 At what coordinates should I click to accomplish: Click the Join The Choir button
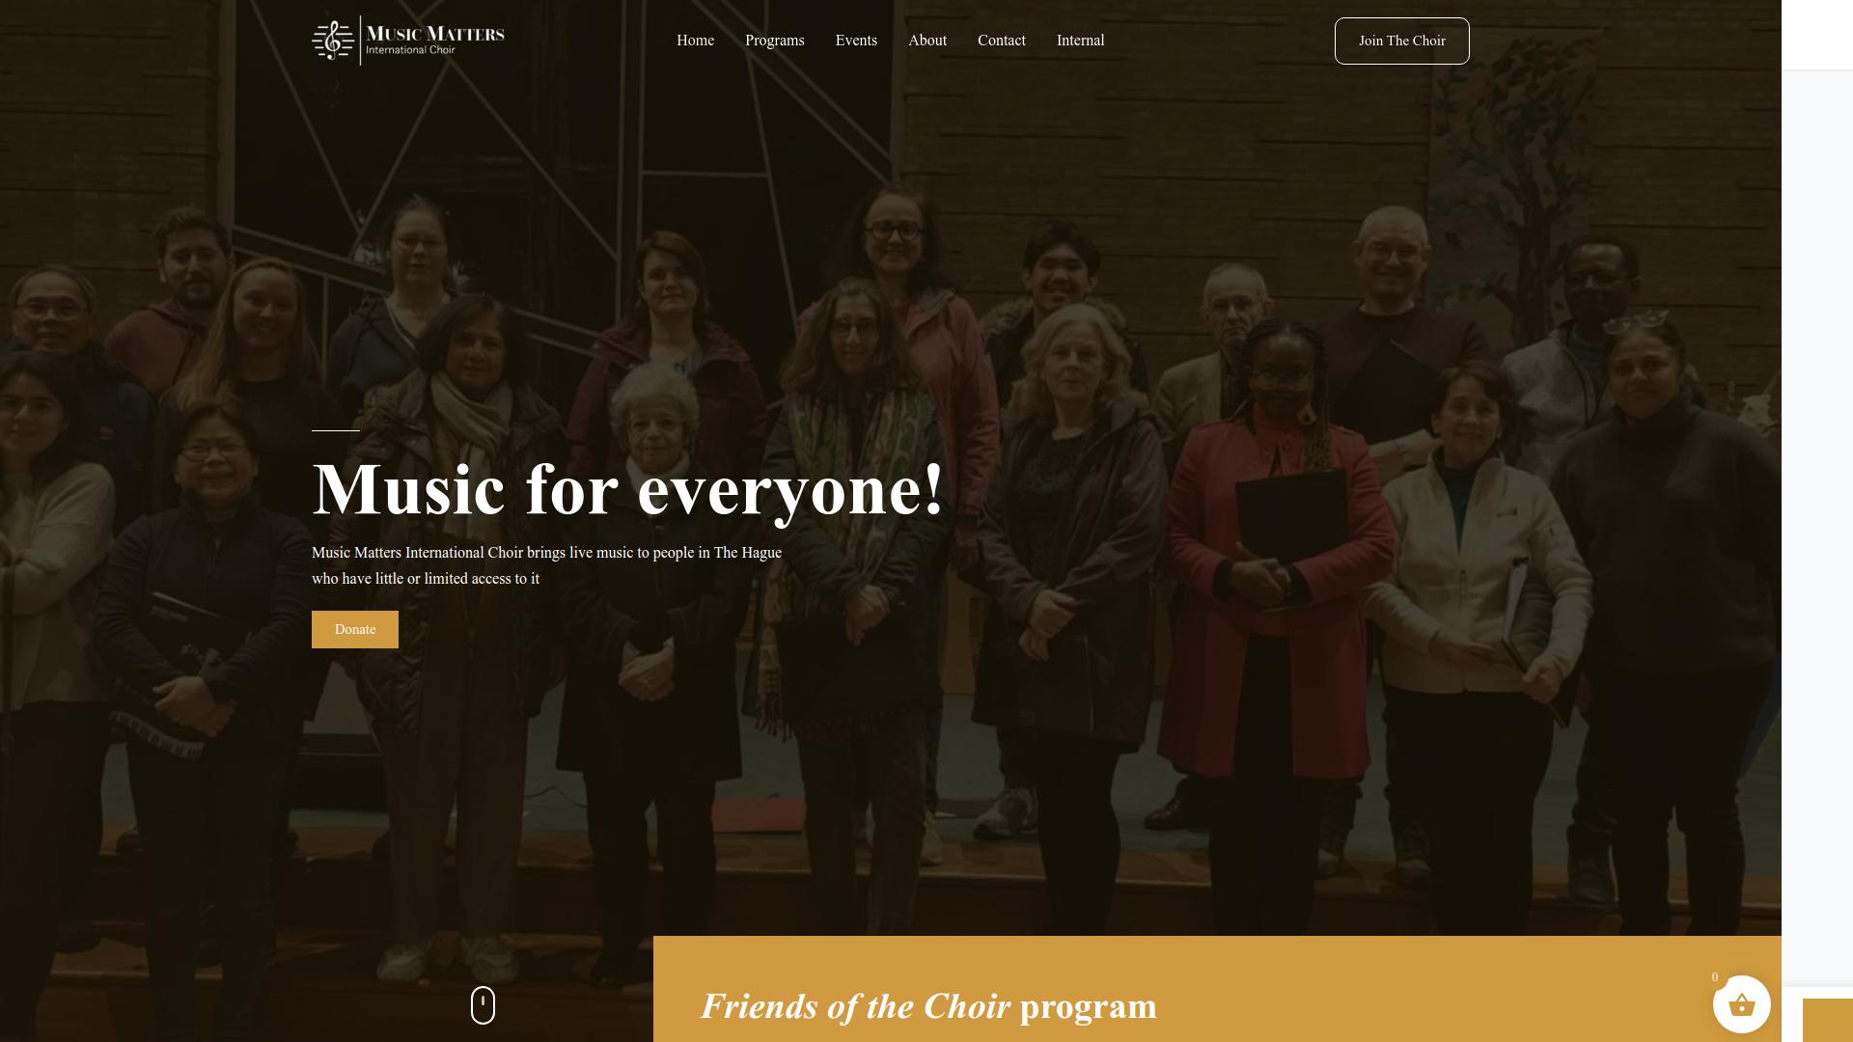1402,41
